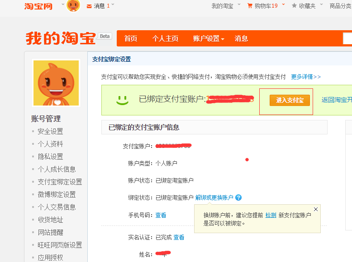Viewport: 352px width, 262px height.
Task: Click the 我的淘宝 Beta logo
Action: coord(68,38)
